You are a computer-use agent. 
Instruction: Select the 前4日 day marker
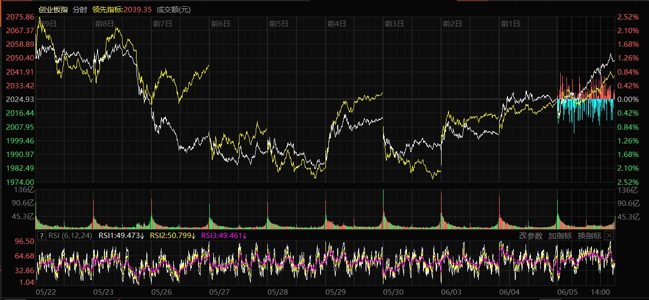coord(336,23)
